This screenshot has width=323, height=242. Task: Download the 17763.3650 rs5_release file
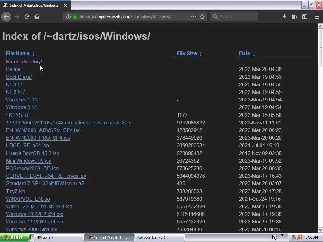68,123
